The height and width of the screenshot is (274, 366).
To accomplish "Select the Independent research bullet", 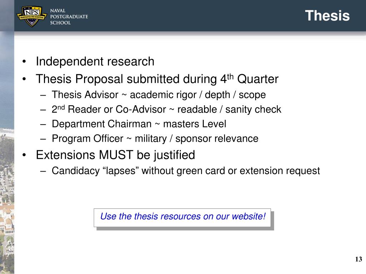I will (95, 61).
